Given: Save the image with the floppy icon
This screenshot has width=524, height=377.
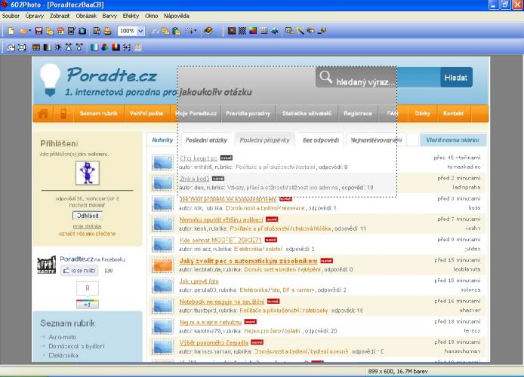Looking at the screenshot, I should 39,31.
